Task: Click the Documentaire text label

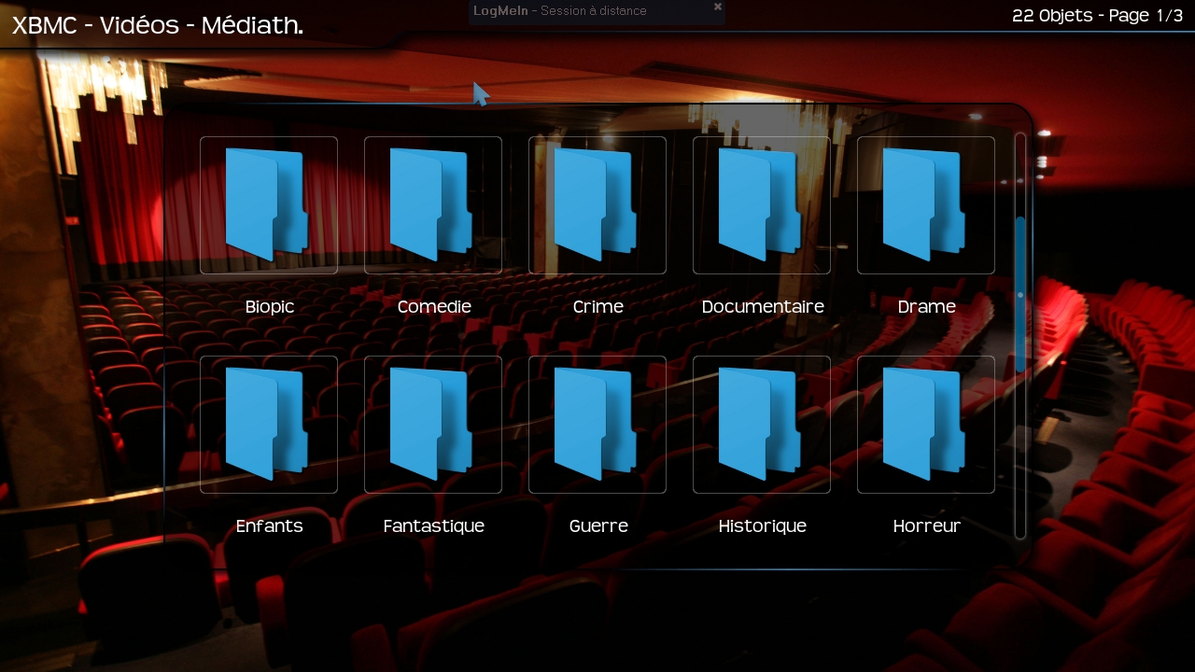Action: coord(762,307)
